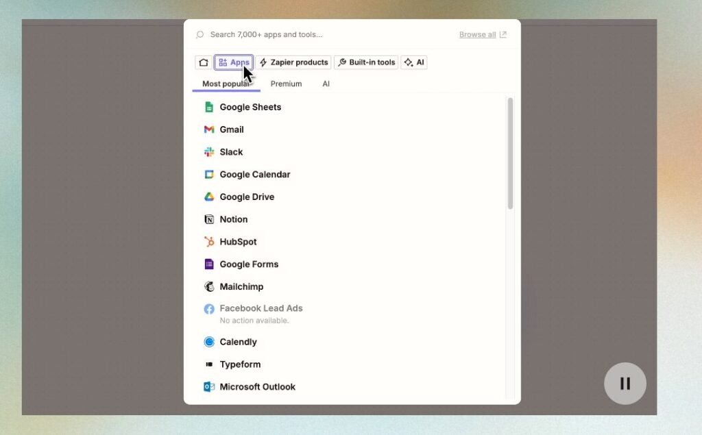Click the Notion logo icon
The height and width of the screenshot is (435, 702).
tap(209, 219)
